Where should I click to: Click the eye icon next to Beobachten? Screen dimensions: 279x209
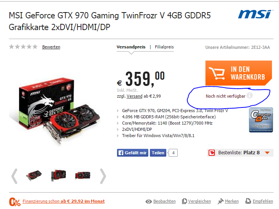coord(149,202)
